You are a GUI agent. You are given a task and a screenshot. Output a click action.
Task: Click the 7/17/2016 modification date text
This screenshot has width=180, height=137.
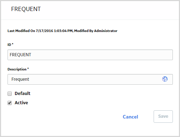click(45, 31)
